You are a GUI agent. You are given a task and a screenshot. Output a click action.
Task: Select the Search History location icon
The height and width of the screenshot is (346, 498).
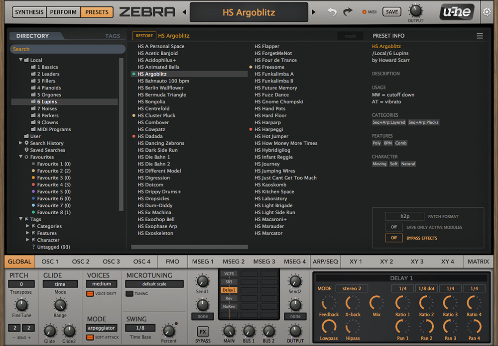27,143
